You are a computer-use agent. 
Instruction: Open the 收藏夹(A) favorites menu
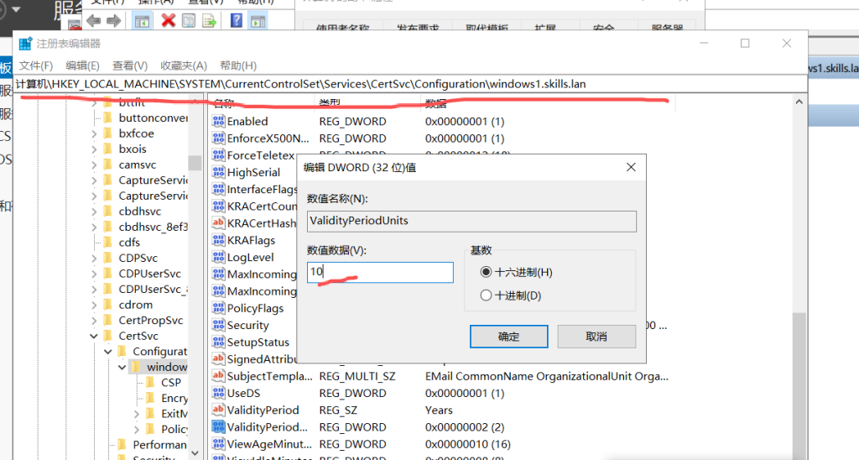click(x=184, y=65)
